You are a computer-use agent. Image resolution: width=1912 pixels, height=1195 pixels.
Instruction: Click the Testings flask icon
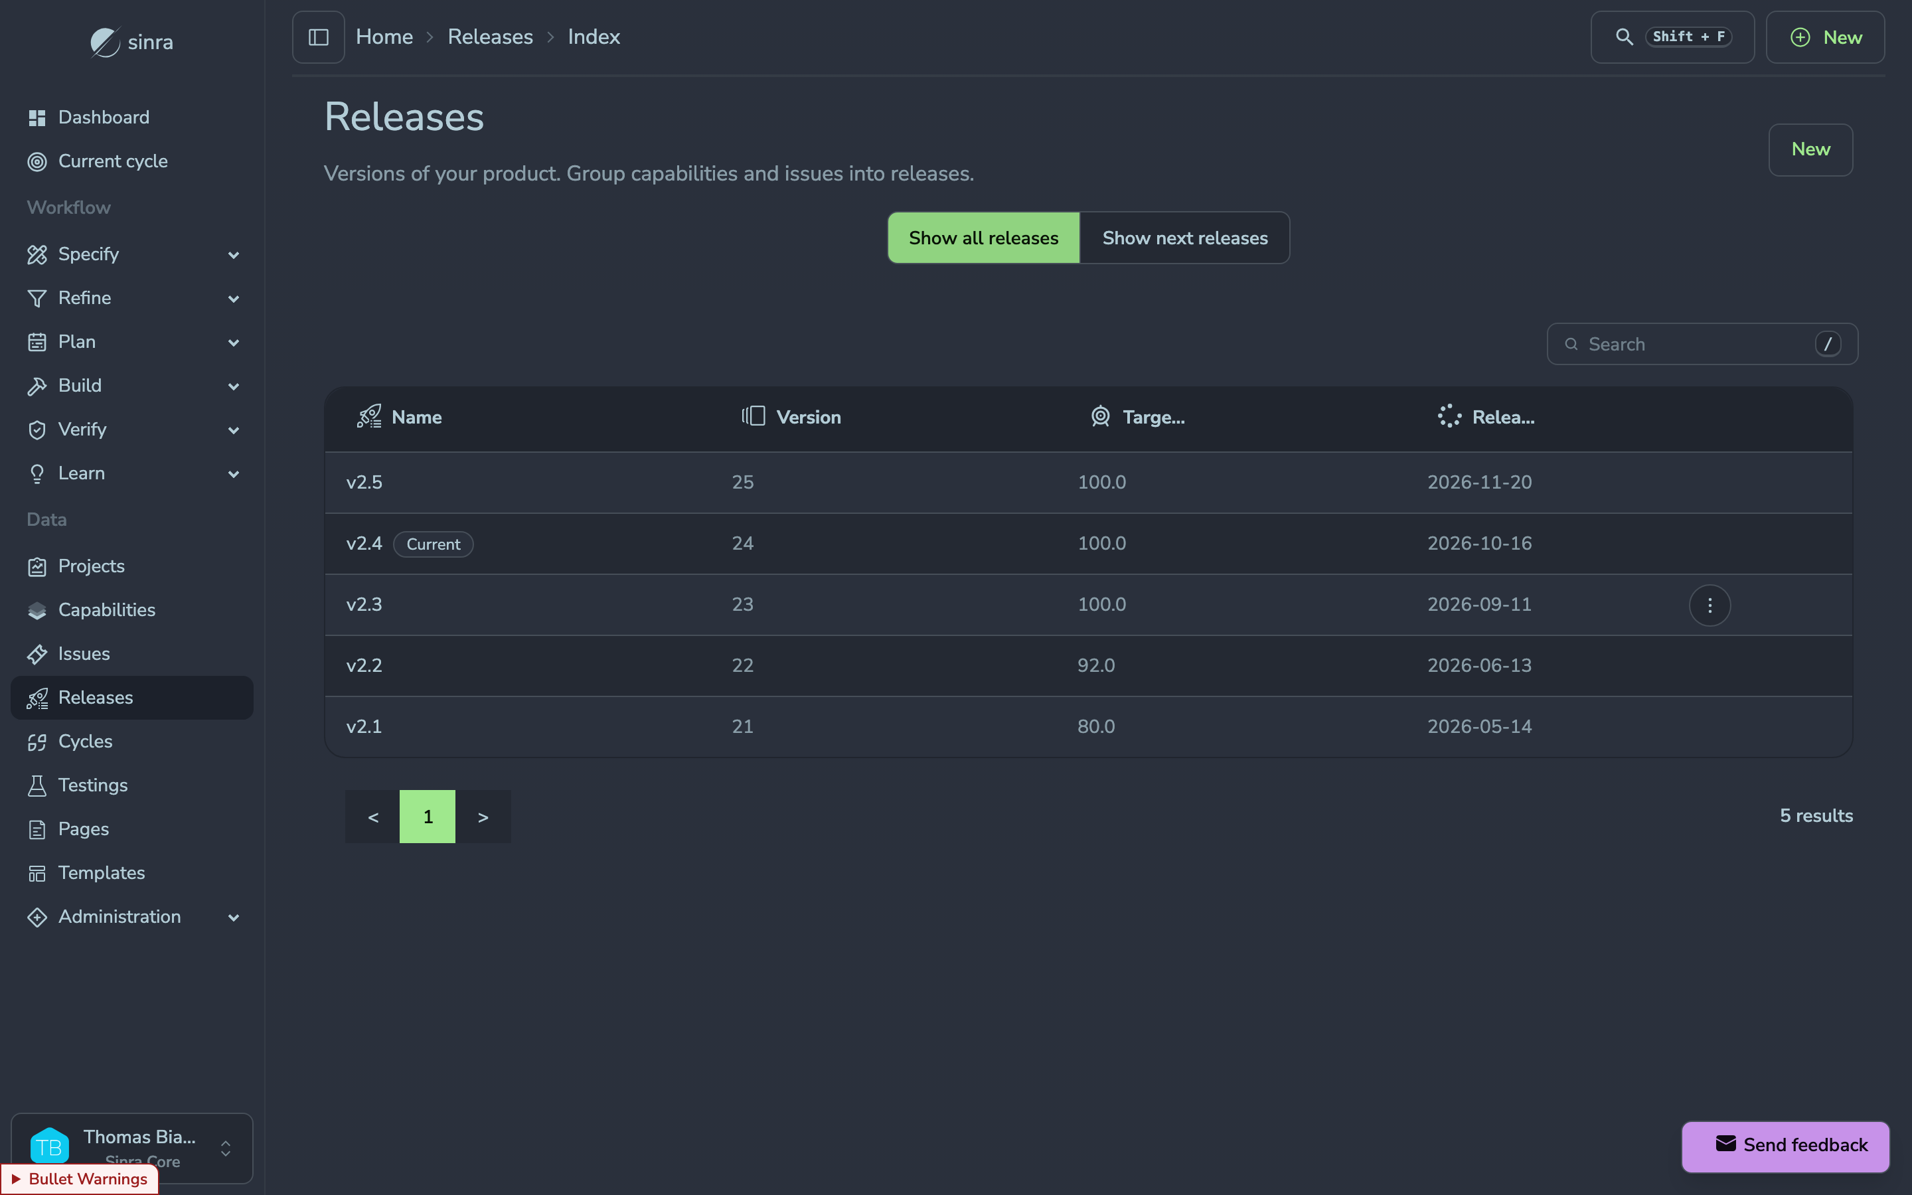(x=37, y=785)
